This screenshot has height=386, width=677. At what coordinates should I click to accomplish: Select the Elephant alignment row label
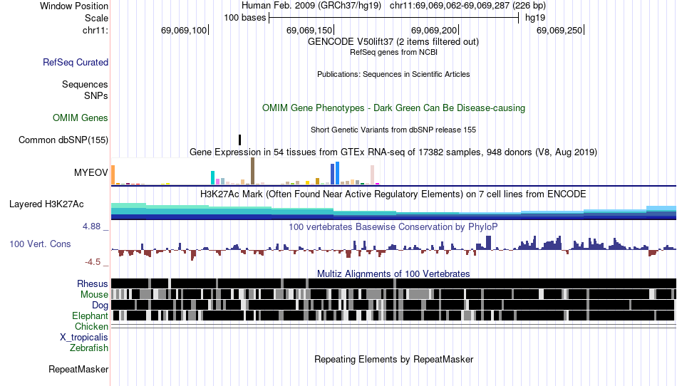click(x=91, y=316)
